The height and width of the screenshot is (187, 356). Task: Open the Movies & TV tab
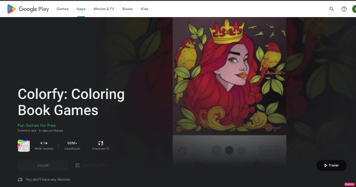click(104, 9)
